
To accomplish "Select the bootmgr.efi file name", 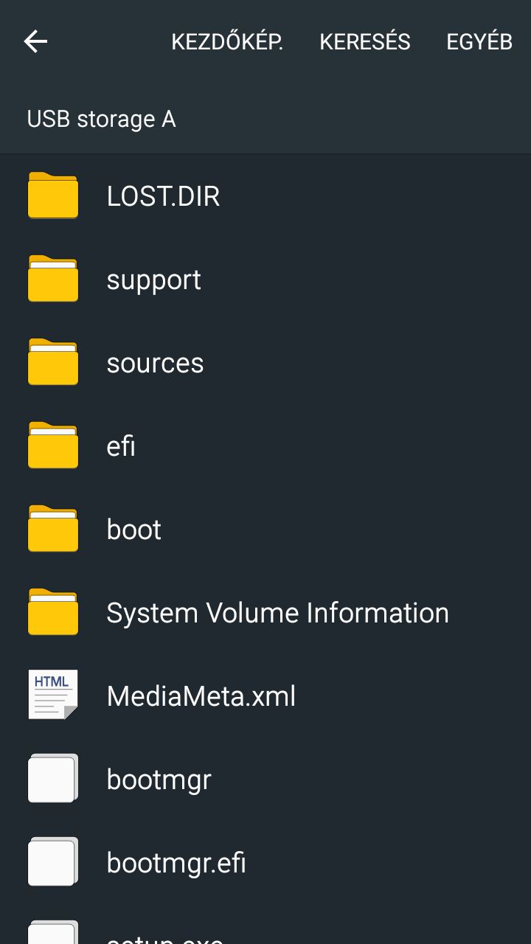I will pos(176,862).
